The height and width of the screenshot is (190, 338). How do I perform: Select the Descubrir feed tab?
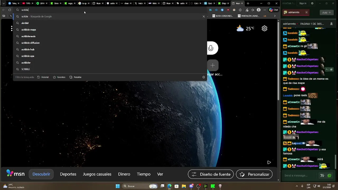pos(41,174)
